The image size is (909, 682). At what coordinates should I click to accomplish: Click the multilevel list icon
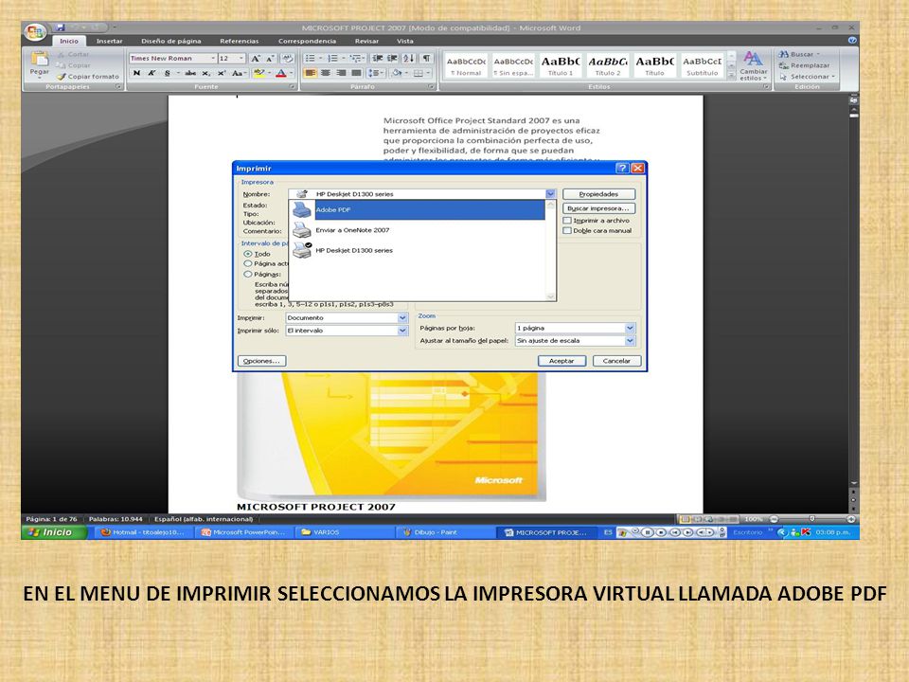(355, 59)
